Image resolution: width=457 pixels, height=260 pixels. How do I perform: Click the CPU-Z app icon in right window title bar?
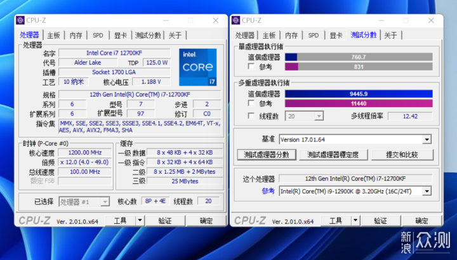point(235,20)
